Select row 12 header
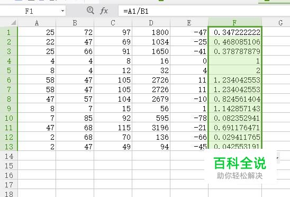The image size is (290, 197). pos(8,137)
